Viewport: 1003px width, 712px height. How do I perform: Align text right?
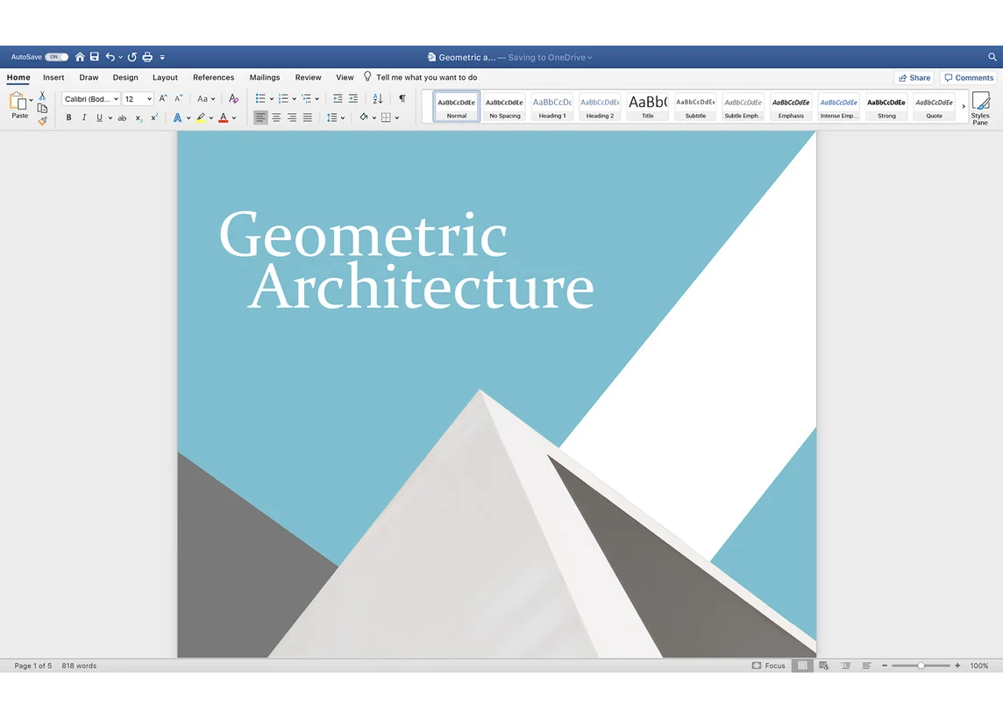(x=292, y=117)
